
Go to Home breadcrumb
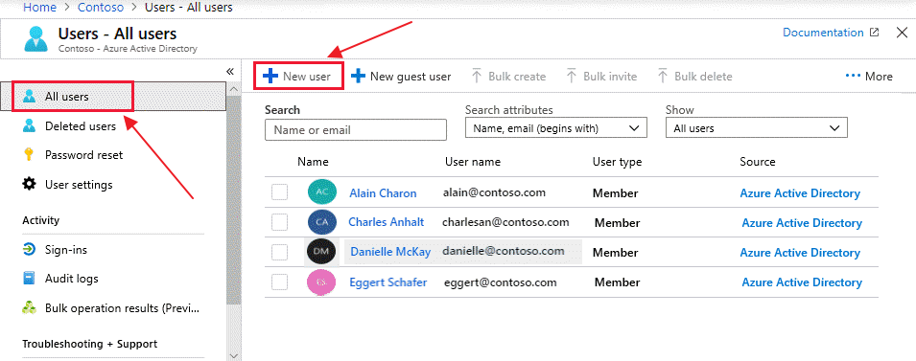coord(39,8)
